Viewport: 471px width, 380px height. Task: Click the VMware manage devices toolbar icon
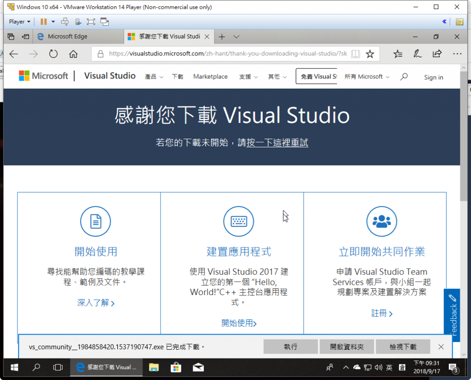click(78, 22)
